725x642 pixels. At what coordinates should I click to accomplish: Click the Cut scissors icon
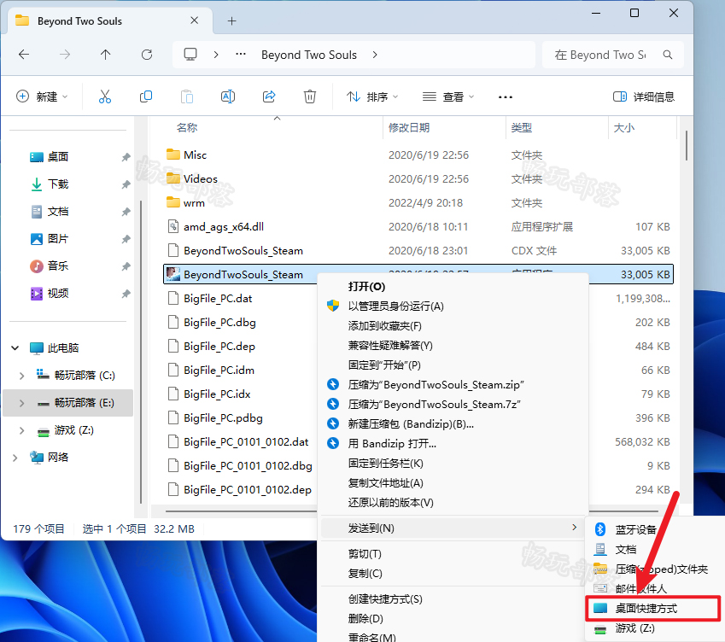tap(105, 96)
